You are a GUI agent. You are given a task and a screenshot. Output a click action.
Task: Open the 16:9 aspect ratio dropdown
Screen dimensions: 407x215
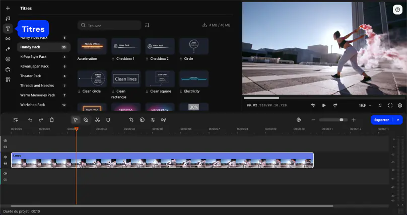pyautogui.click(x=365, y=106)
